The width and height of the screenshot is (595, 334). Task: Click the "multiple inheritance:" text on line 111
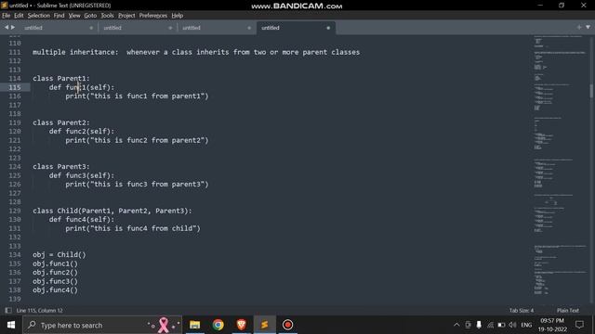[75, 52]
